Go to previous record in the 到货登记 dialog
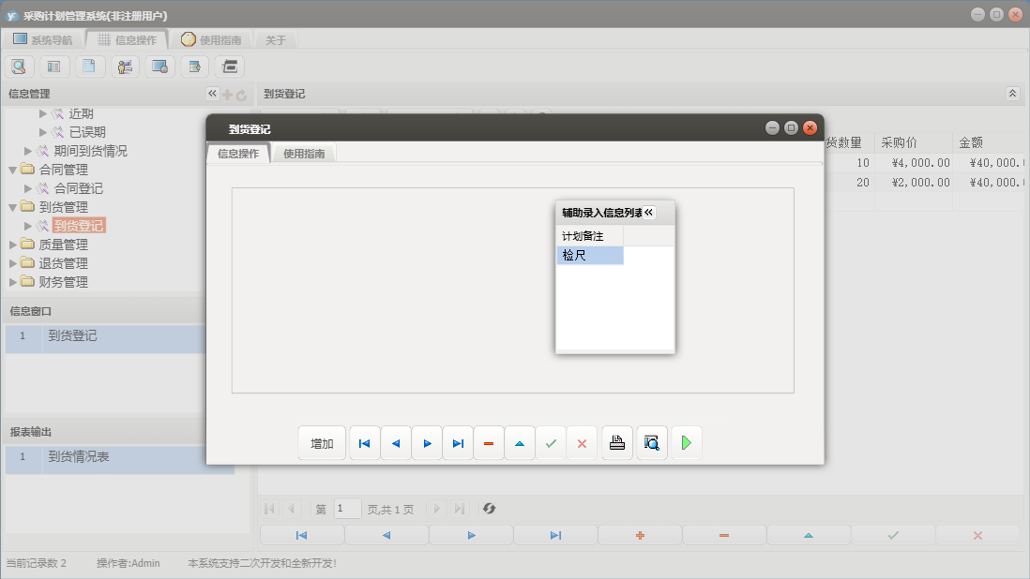Screen dimensions: 1030x579 [396, 443]
